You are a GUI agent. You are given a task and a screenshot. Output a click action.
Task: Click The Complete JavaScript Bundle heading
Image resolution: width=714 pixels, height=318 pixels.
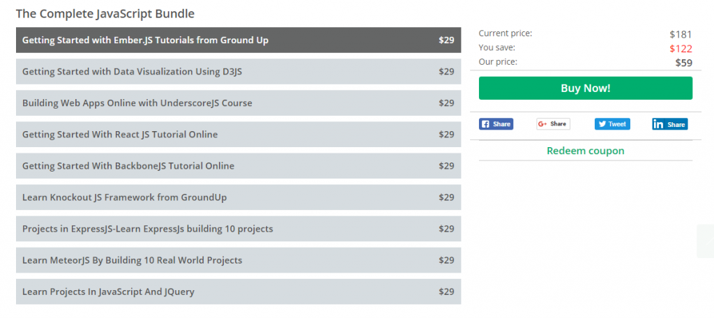[105, 14]
